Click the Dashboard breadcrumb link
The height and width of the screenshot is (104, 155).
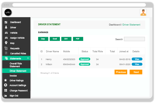[x=115, y=25]
